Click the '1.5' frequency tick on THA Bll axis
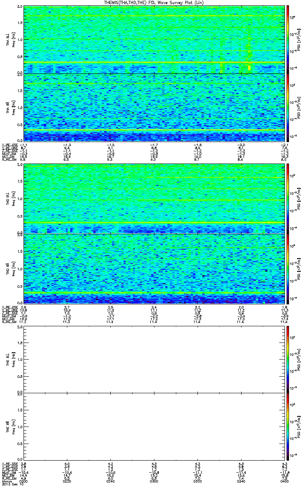Screen dimensions: 304x487 (20, 91)
